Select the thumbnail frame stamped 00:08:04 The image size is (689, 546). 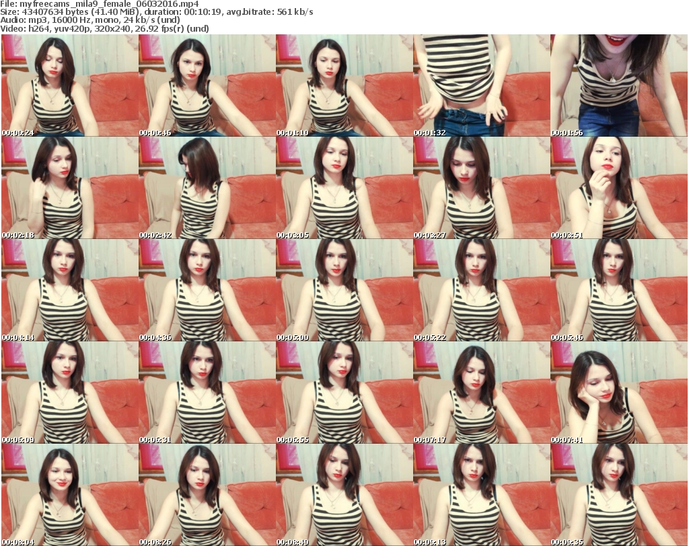[x=70, y=495]
